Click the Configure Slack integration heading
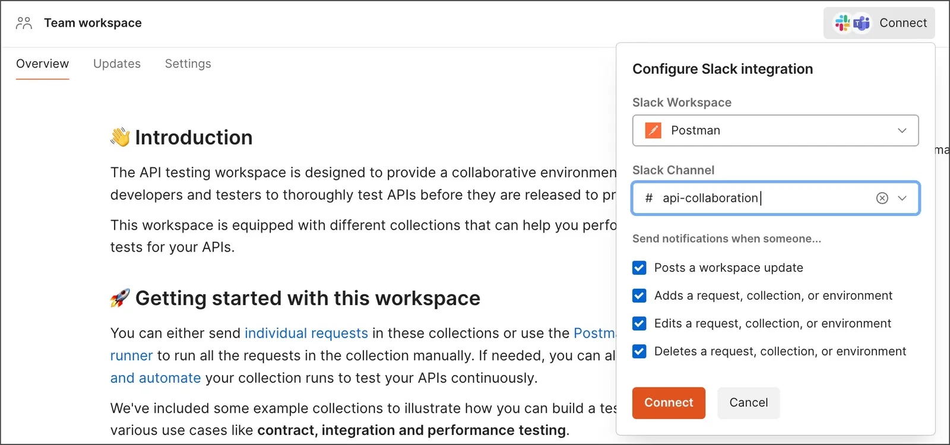Screen dimensions: 950x445 coord(723,69)
